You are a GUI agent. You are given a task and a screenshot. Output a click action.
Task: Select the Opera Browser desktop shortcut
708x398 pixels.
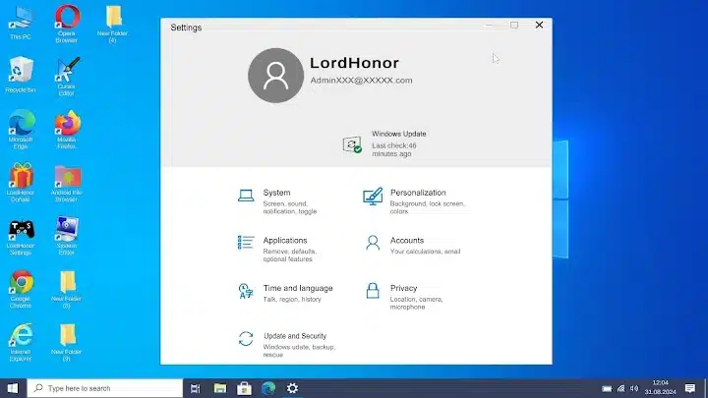(x=67, y=24)
